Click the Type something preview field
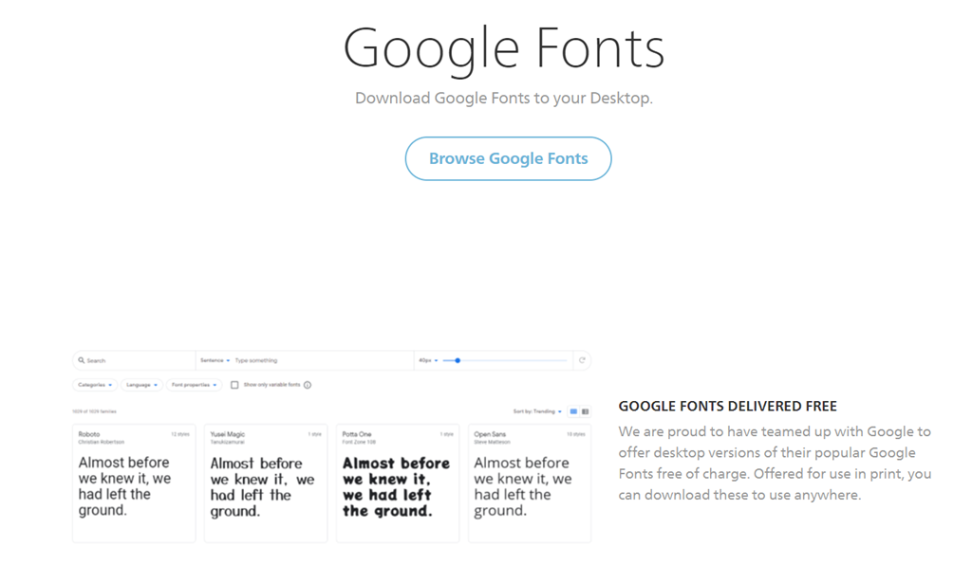This screenshot has height=565, width=972. point(323,360)
